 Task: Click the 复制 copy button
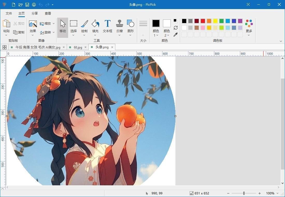pyautogui.click(x=19, y=32)
